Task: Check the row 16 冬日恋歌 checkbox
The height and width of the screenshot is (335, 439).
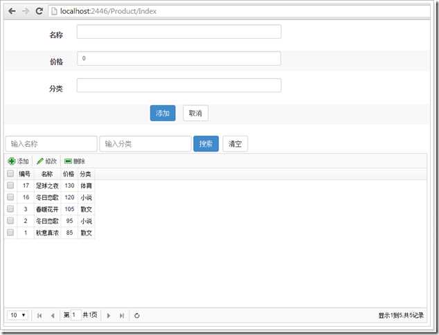Action: [x=10, y=197]
